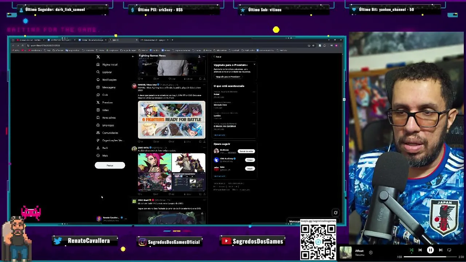Open the pink-haired character image in 2XKO INTEL post
Viewport: 466px width, 262px height.
pos(155,163)
